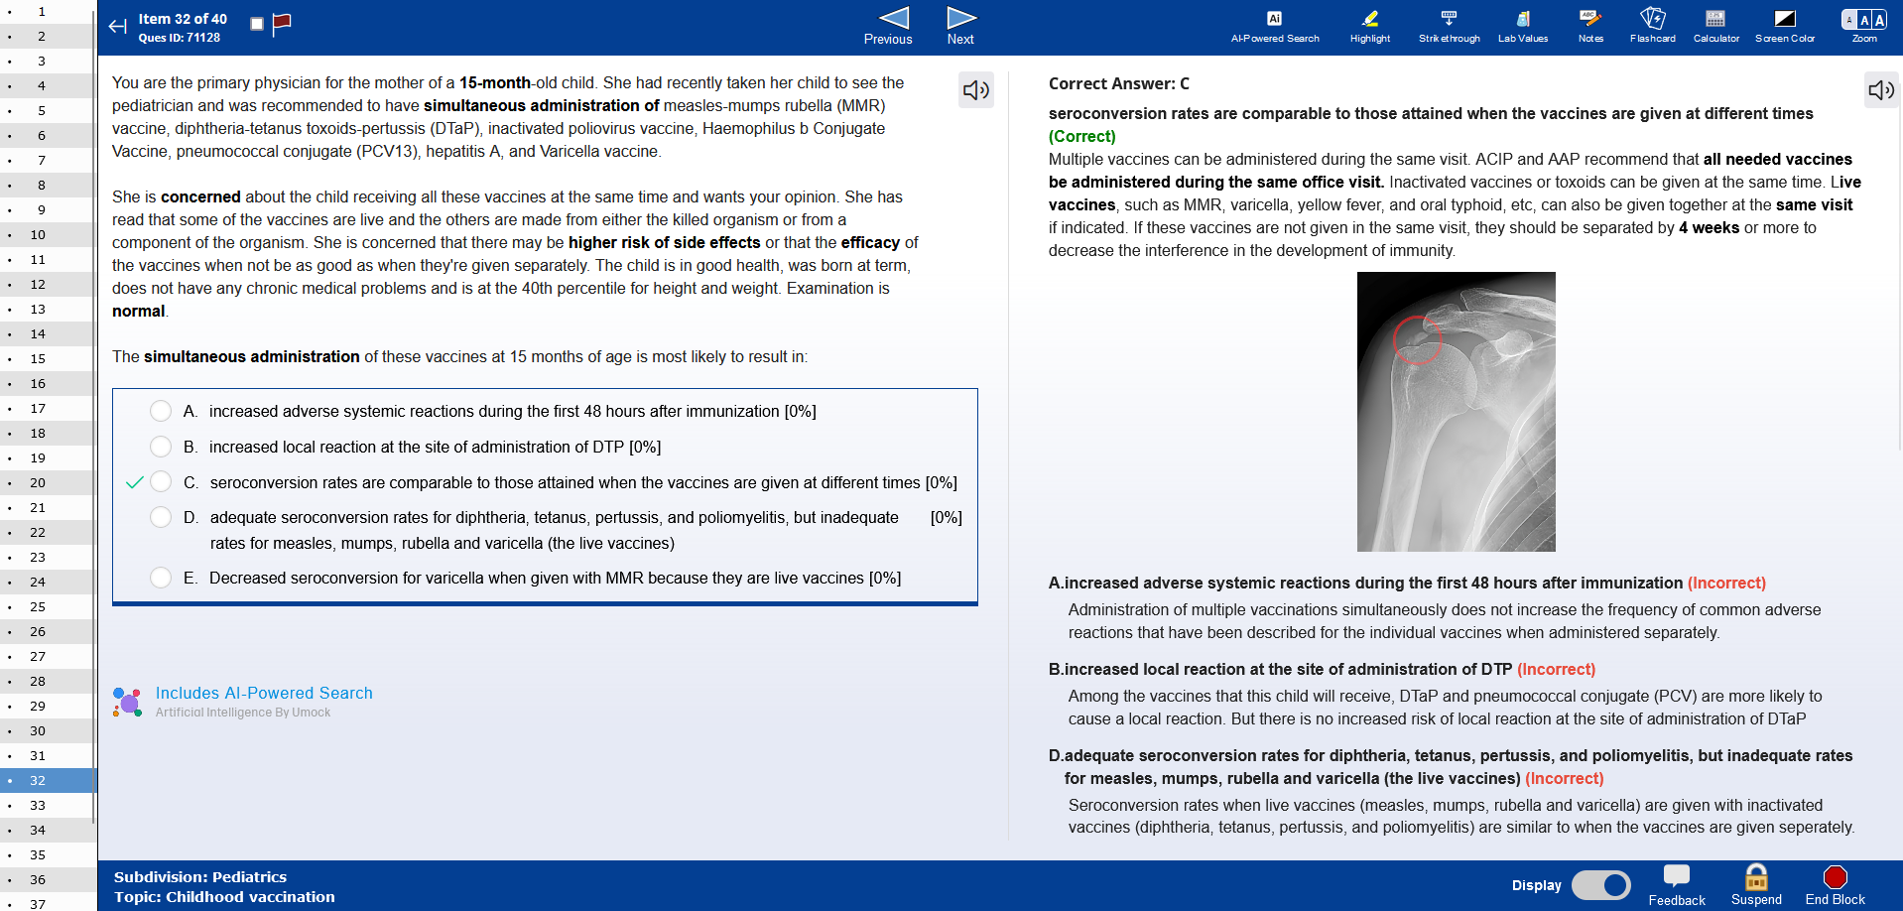Select answer option A radio button

point(161,411)
